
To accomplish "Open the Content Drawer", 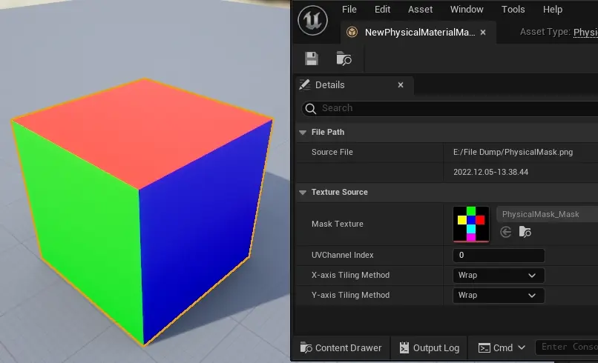I will click(341, 347).
